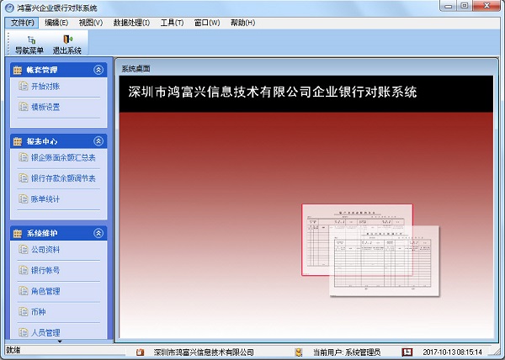
Task: Click the 导航菜单 toolbar icon
Action: pyautogui.click(x=31, y=40)
